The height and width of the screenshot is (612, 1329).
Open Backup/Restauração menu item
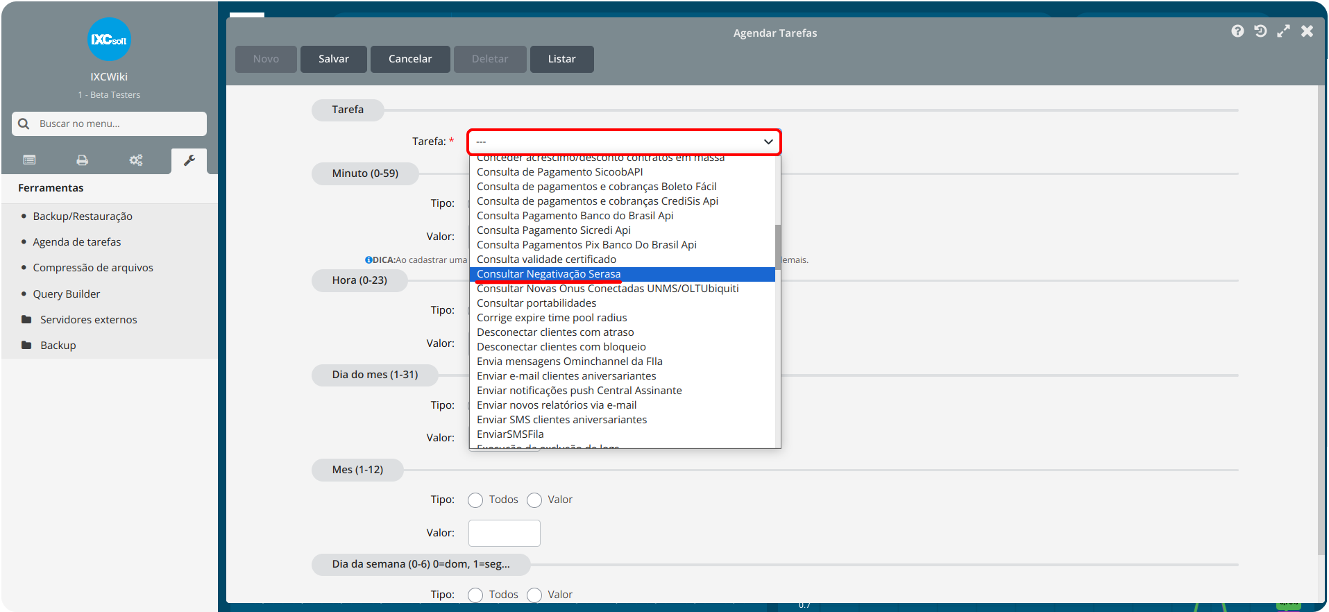click(x=83, y=216)
